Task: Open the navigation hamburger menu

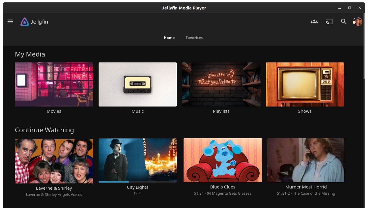Action: 10,21
